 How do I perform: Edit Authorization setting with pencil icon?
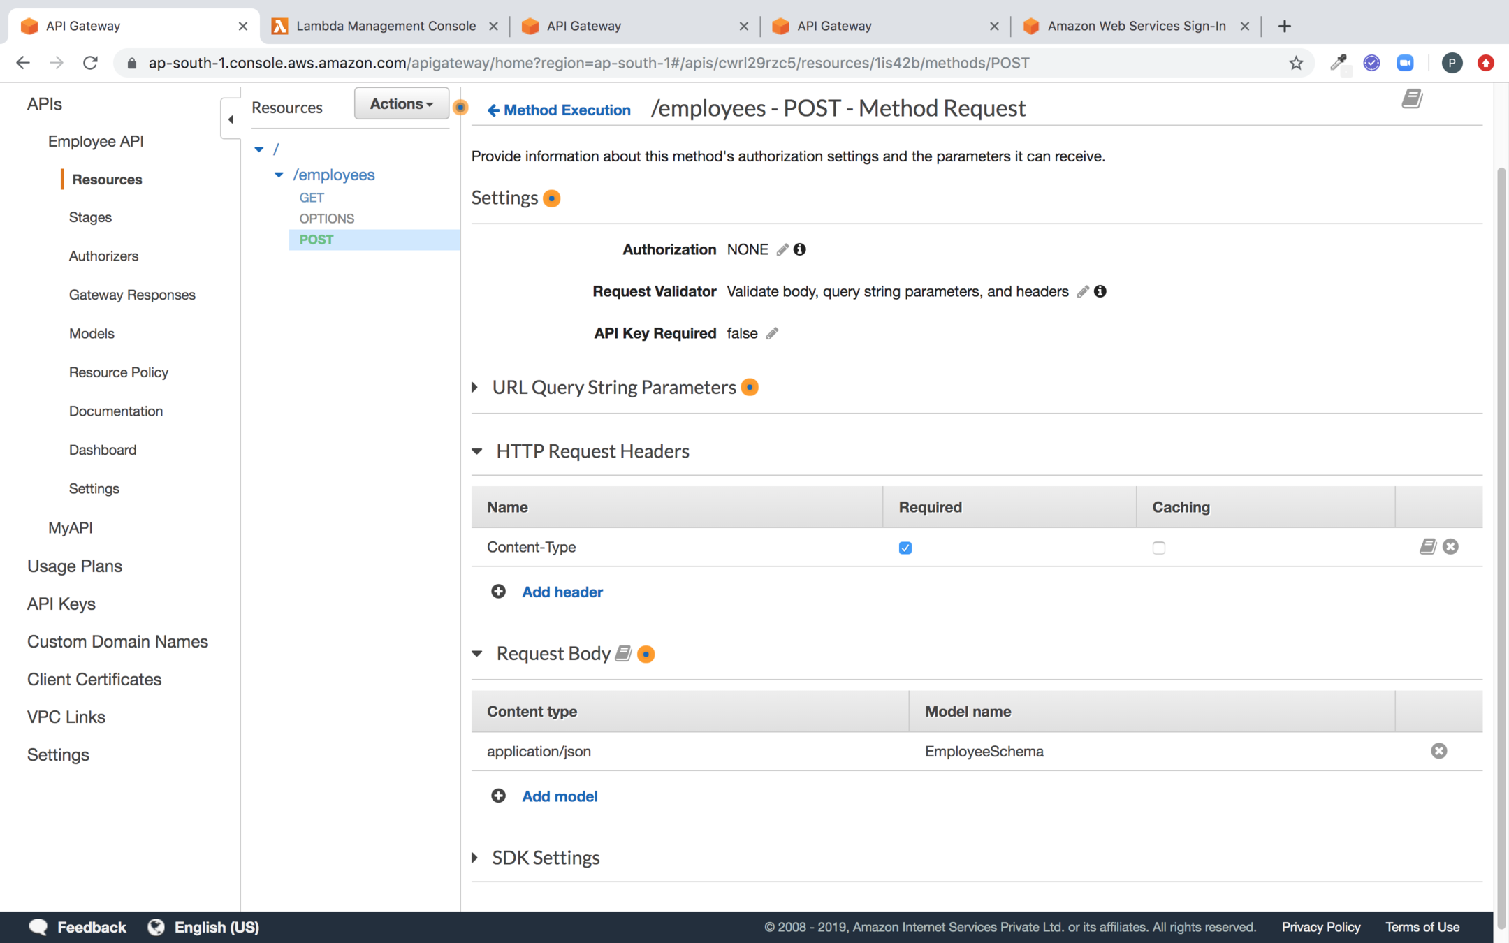pos(782,249)
